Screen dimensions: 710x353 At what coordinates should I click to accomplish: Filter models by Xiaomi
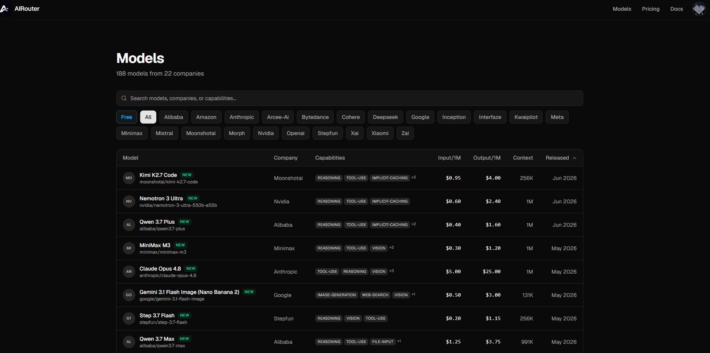(x=380, y=133)
